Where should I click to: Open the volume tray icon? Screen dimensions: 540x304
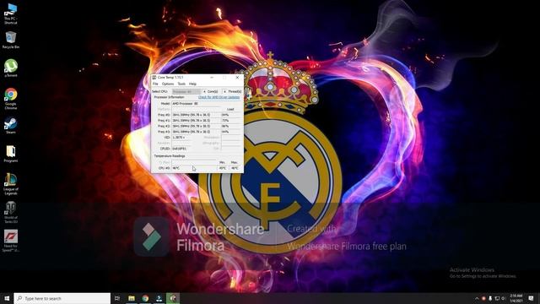[x=503, y=298]
